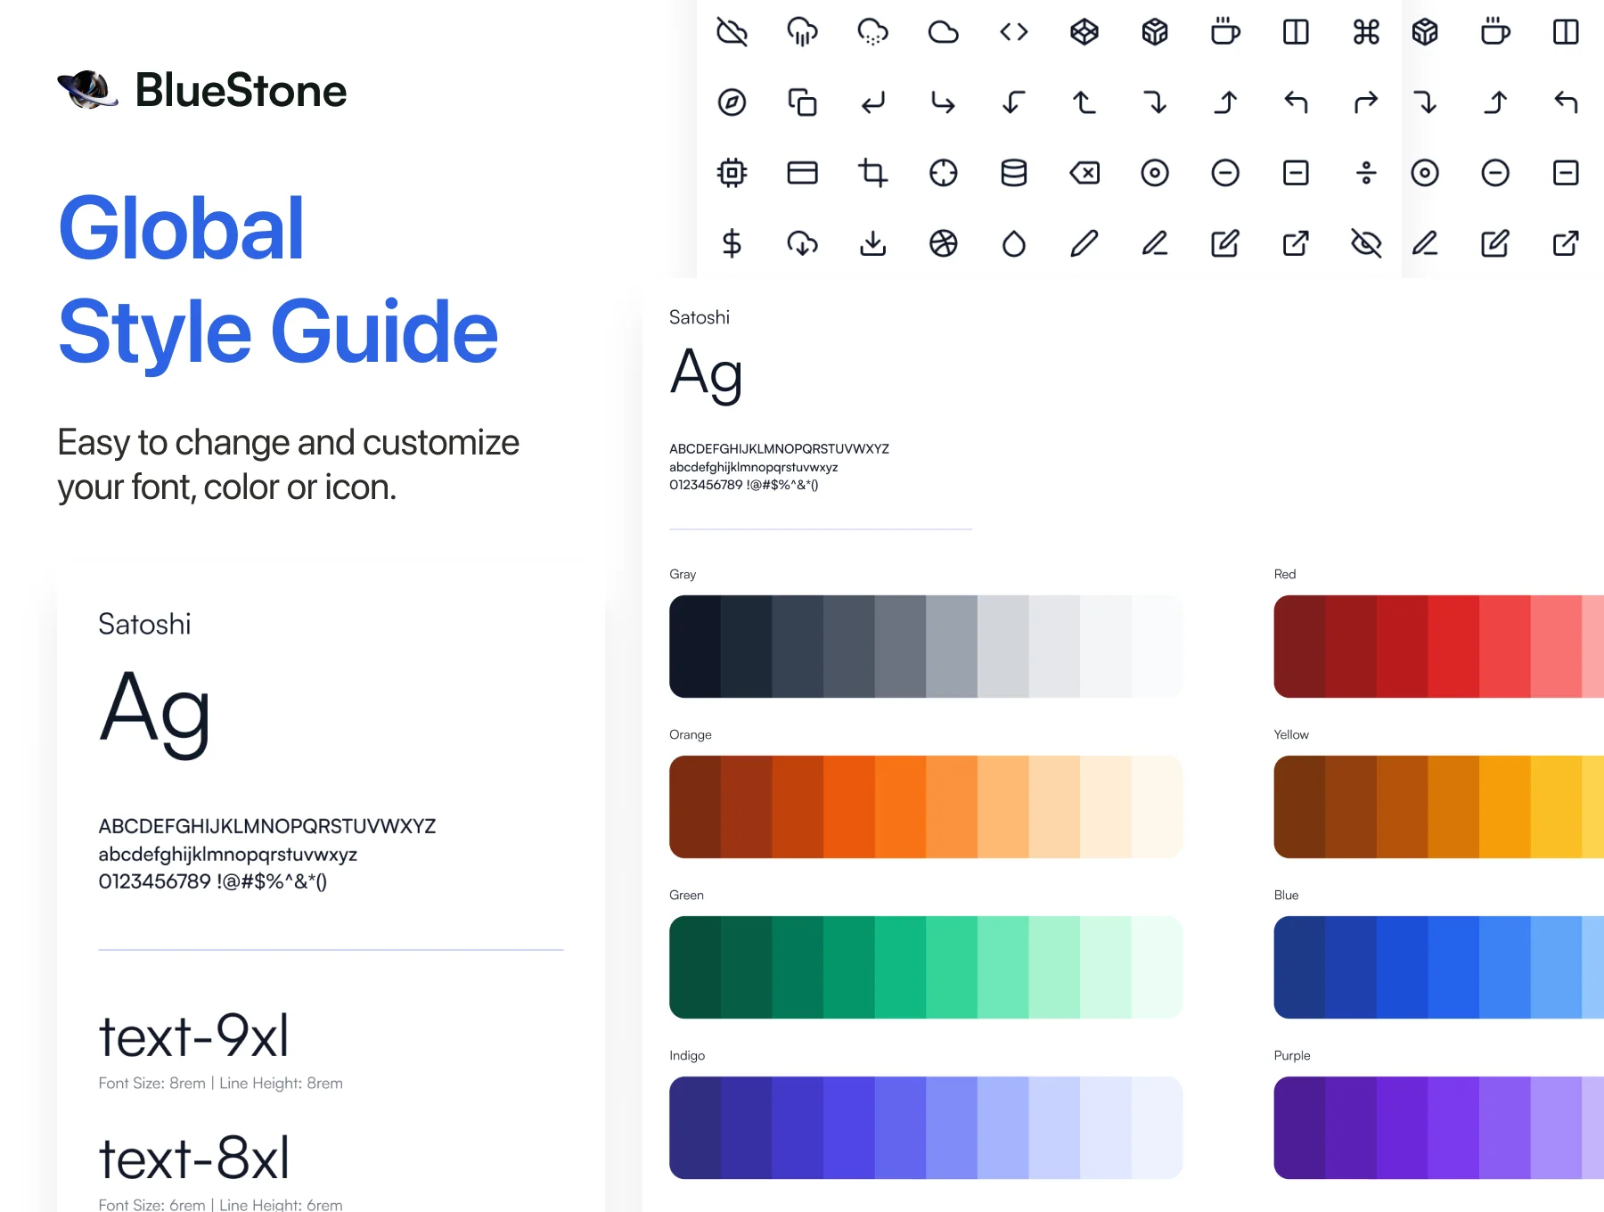The width and height of the screenshot is (1604, 1212).
Task: Click the corner-left-down arrow icon
Action: coord(1013,102)
